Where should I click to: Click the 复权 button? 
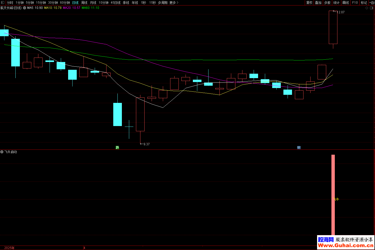click(x=309, y=3)
